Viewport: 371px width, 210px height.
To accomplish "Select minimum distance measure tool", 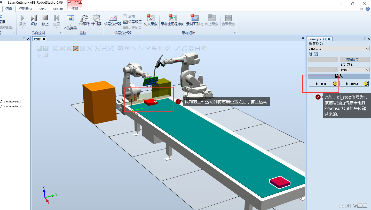I will pyautogui.click(x=198, y=48).
